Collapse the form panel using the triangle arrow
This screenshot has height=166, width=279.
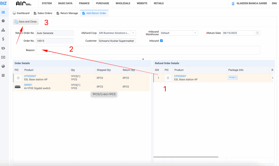click(x=143, y=59)
